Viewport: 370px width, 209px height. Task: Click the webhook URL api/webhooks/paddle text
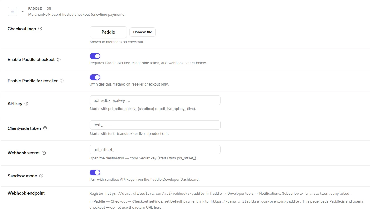click(155, 194)
